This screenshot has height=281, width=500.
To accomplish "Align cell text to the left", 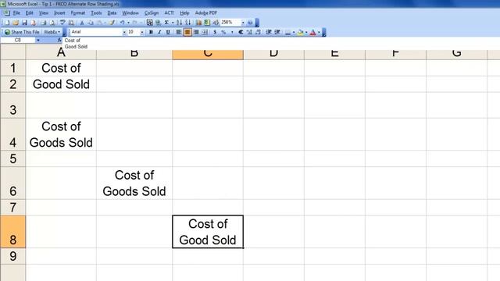I will coord(179,32).
